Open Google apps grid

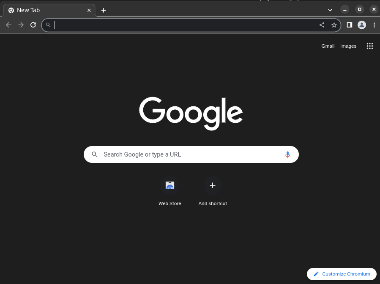[369, 46]
